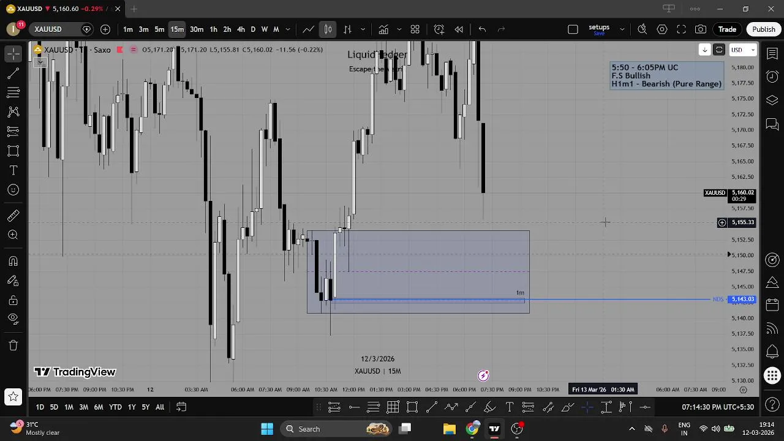784x441 pixels.
Task: Open the time zone menu UTC+5:30
Action: (x=718, y=407)
